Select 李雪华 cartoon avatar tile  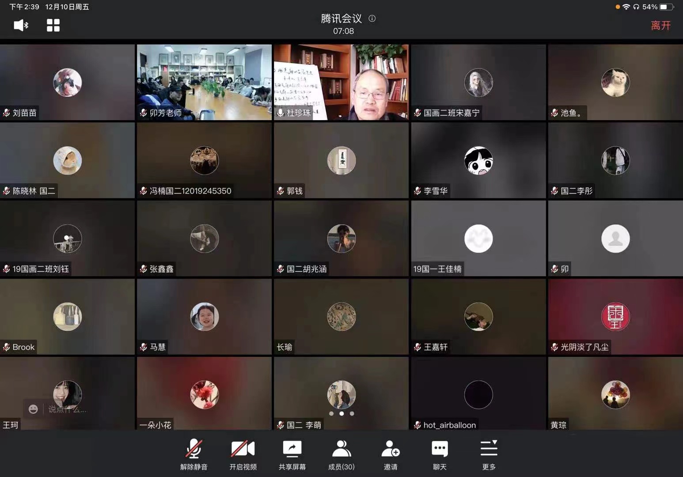(x=478, y=160)
